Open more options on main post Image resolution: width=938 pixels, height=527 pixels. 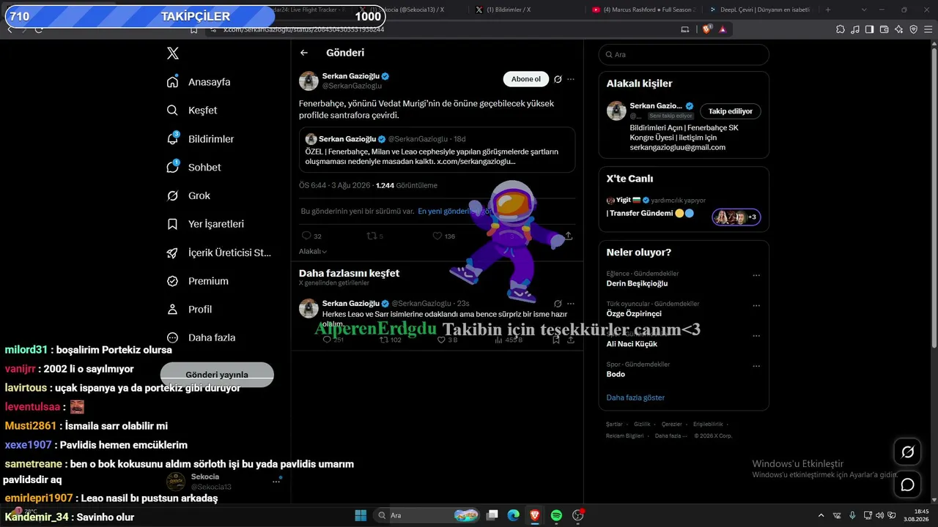571,79
